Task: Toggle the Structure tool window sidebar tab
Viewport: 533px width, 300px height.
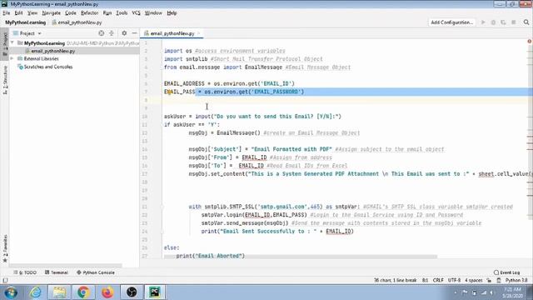Action: (5, 80)
